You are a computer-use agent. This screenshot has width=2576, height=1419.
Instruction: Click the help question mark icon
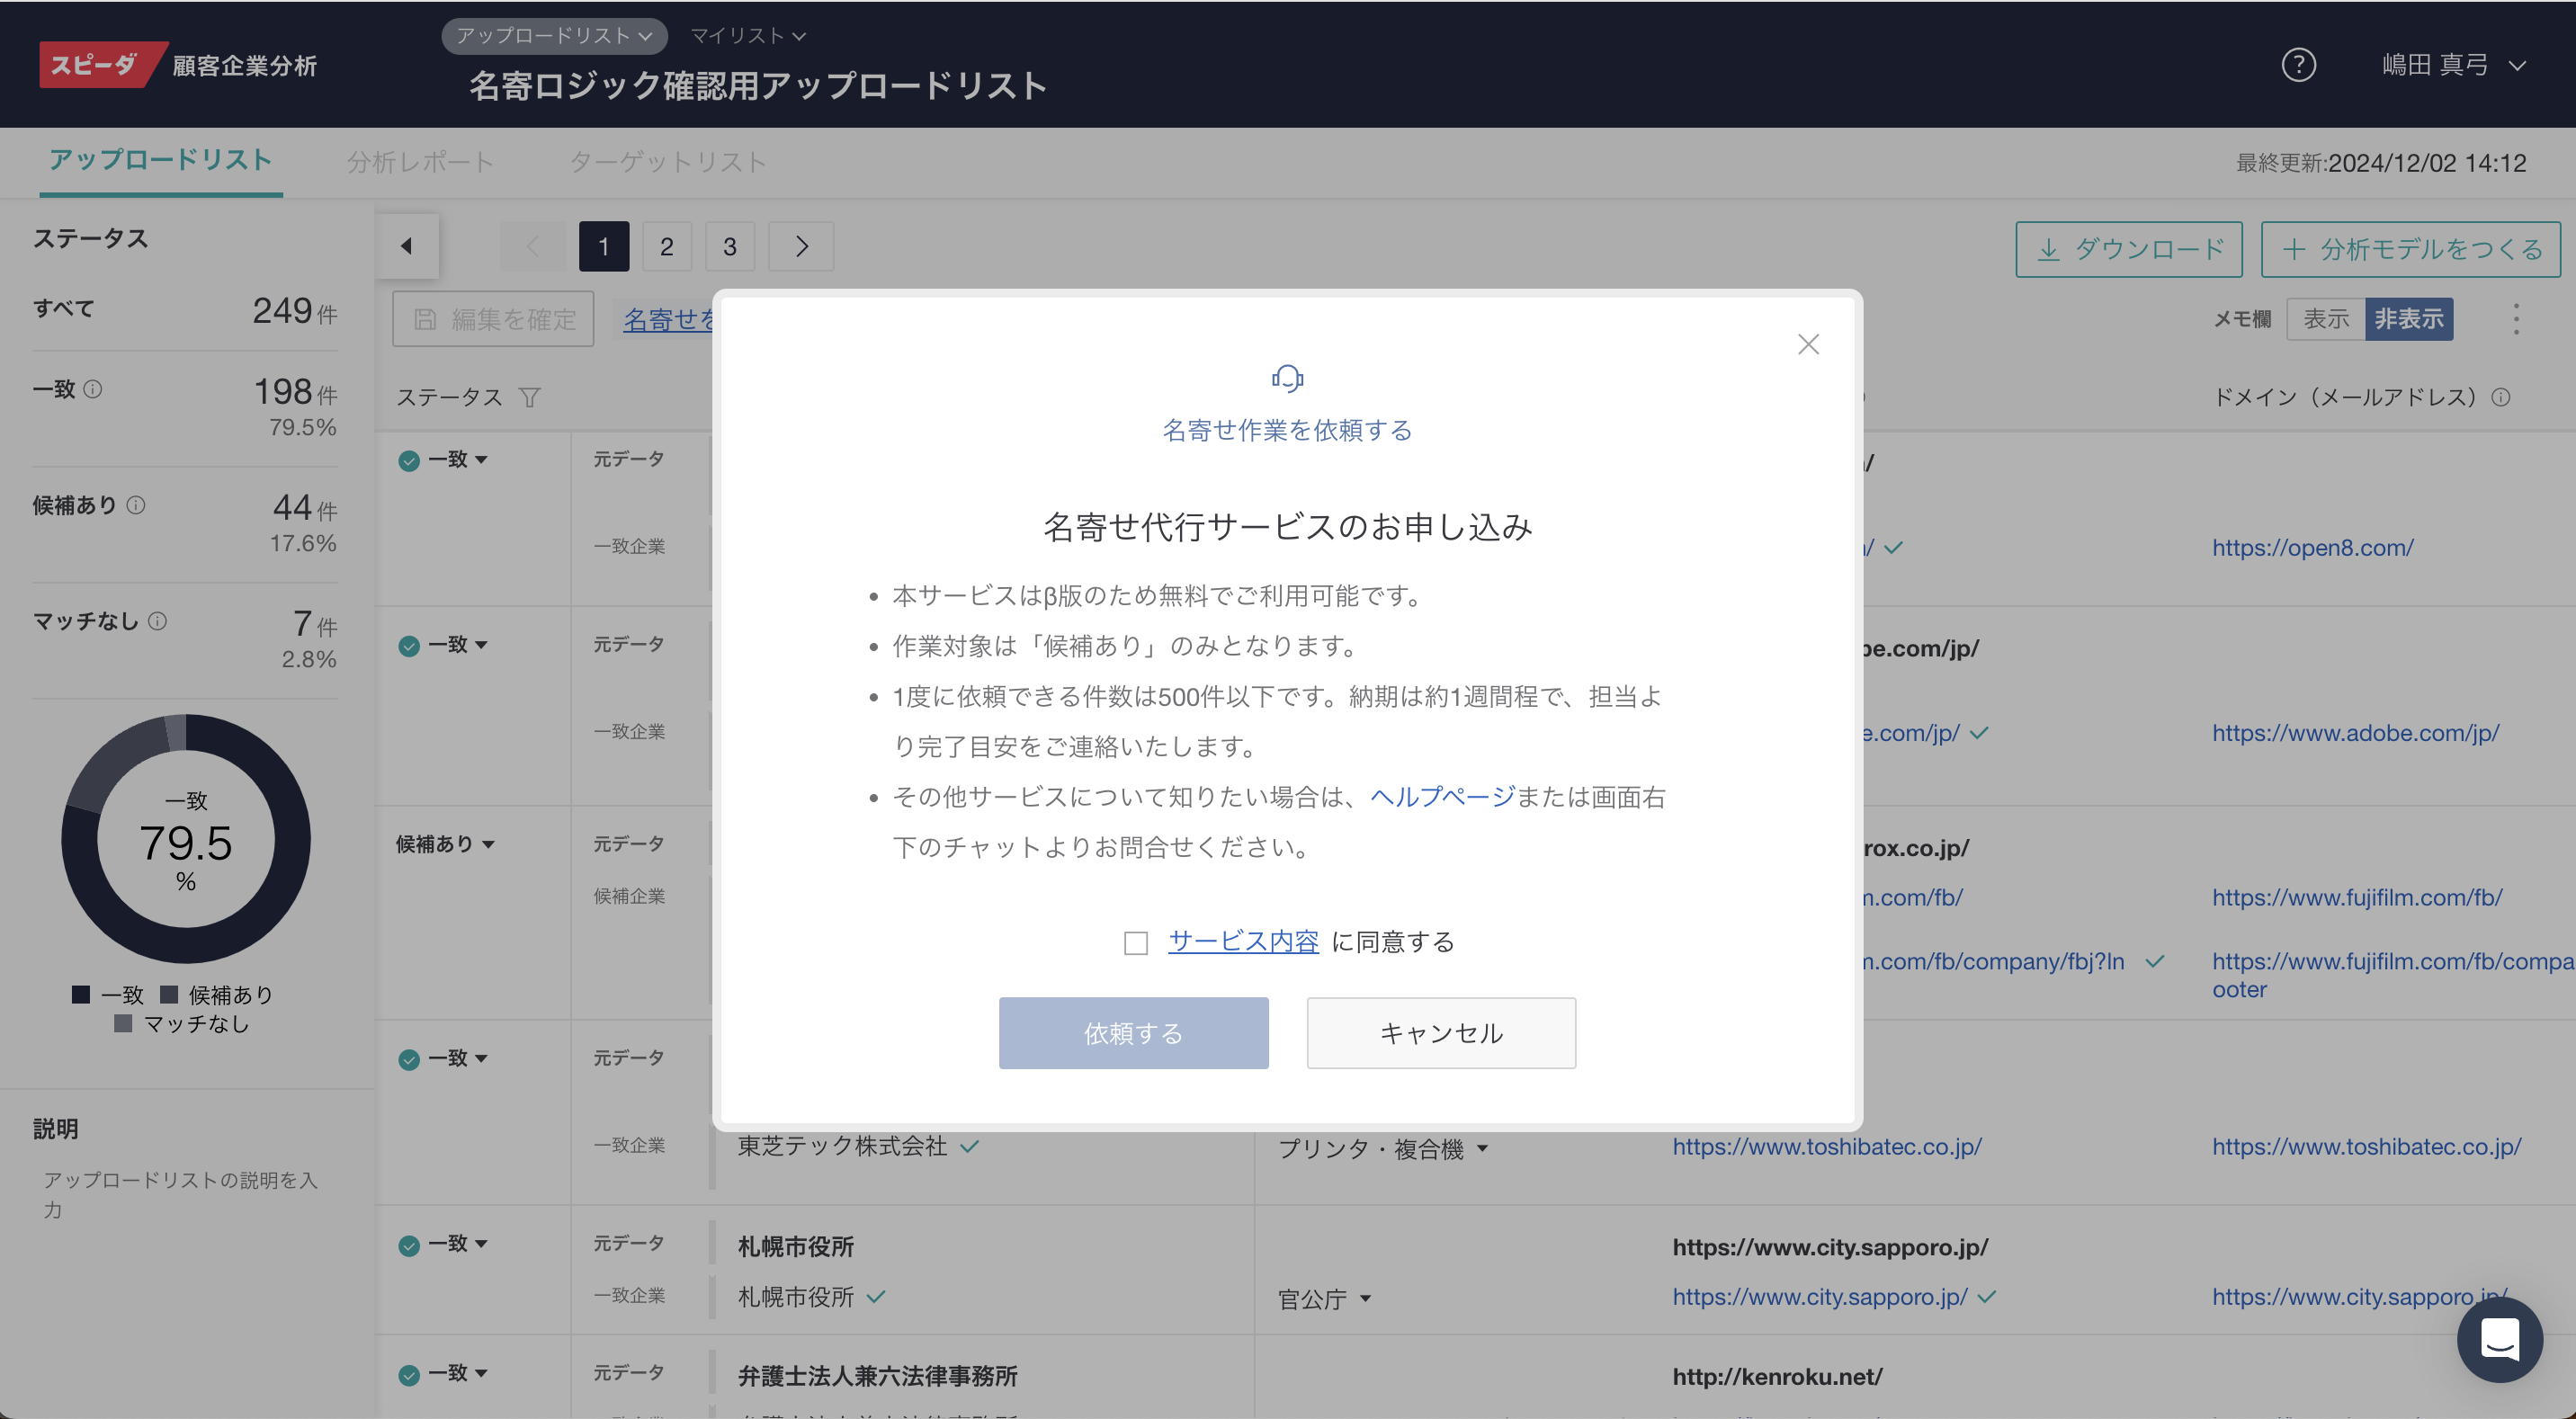tap(2298, 65)
